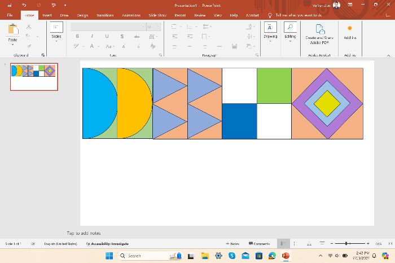Switch to Normal view icon
Screen dimensions: 395x263
point(283,244)
